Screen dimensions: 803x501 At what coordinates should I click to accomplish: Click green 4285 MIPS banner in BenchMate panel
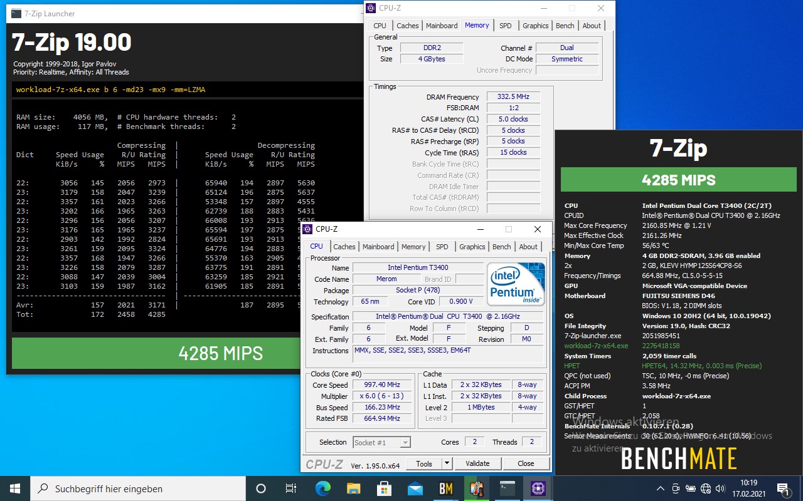[678, 180]
